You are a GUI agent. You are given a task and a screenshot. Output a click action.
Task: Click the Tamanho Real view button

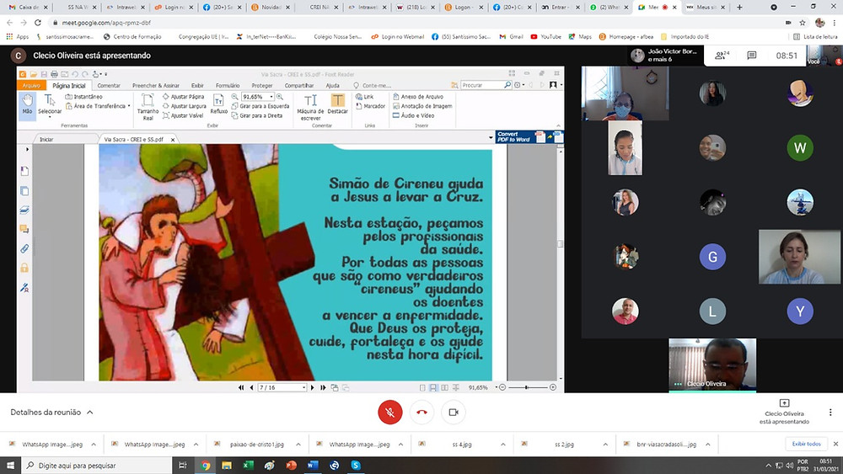pos(148,106)
